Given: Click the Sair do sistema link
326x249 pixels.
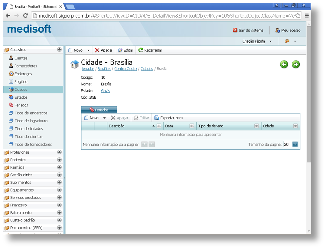Looking at the screenshot, I should [x=251, y=30].
